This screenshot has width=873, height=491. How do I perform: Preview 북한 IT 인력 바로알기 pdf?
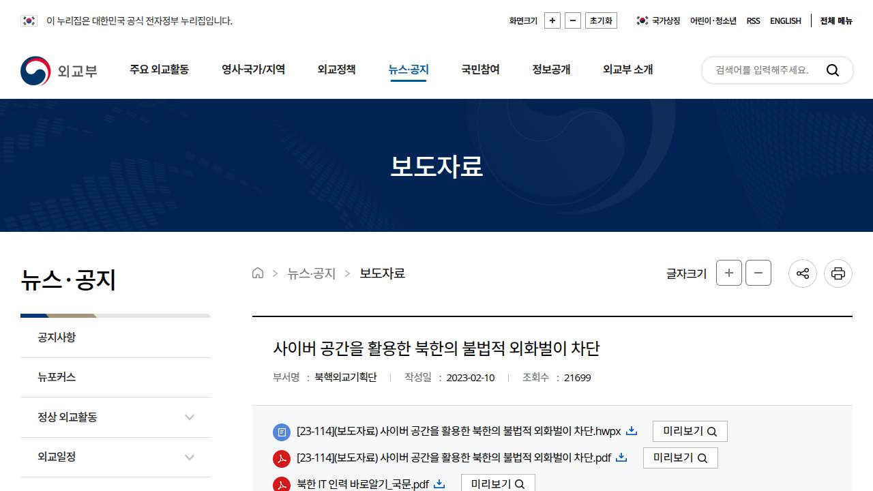498,483
